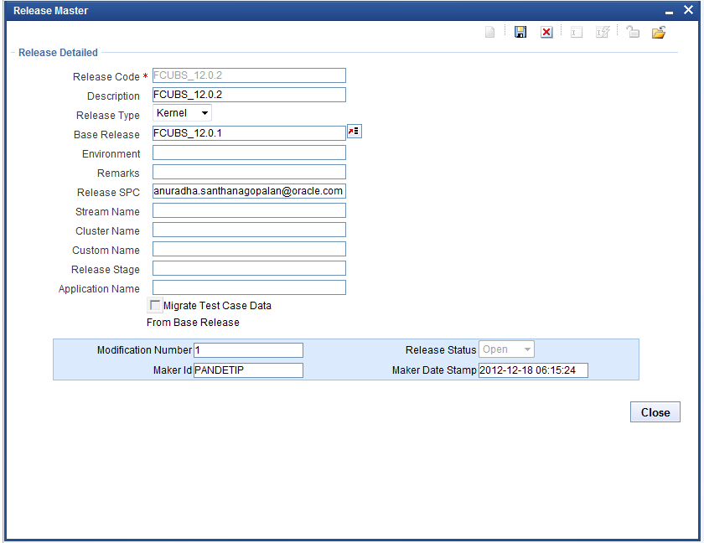Click the Cluster Name field
This screenshot has width=704, height=543.
click(249, 230)
